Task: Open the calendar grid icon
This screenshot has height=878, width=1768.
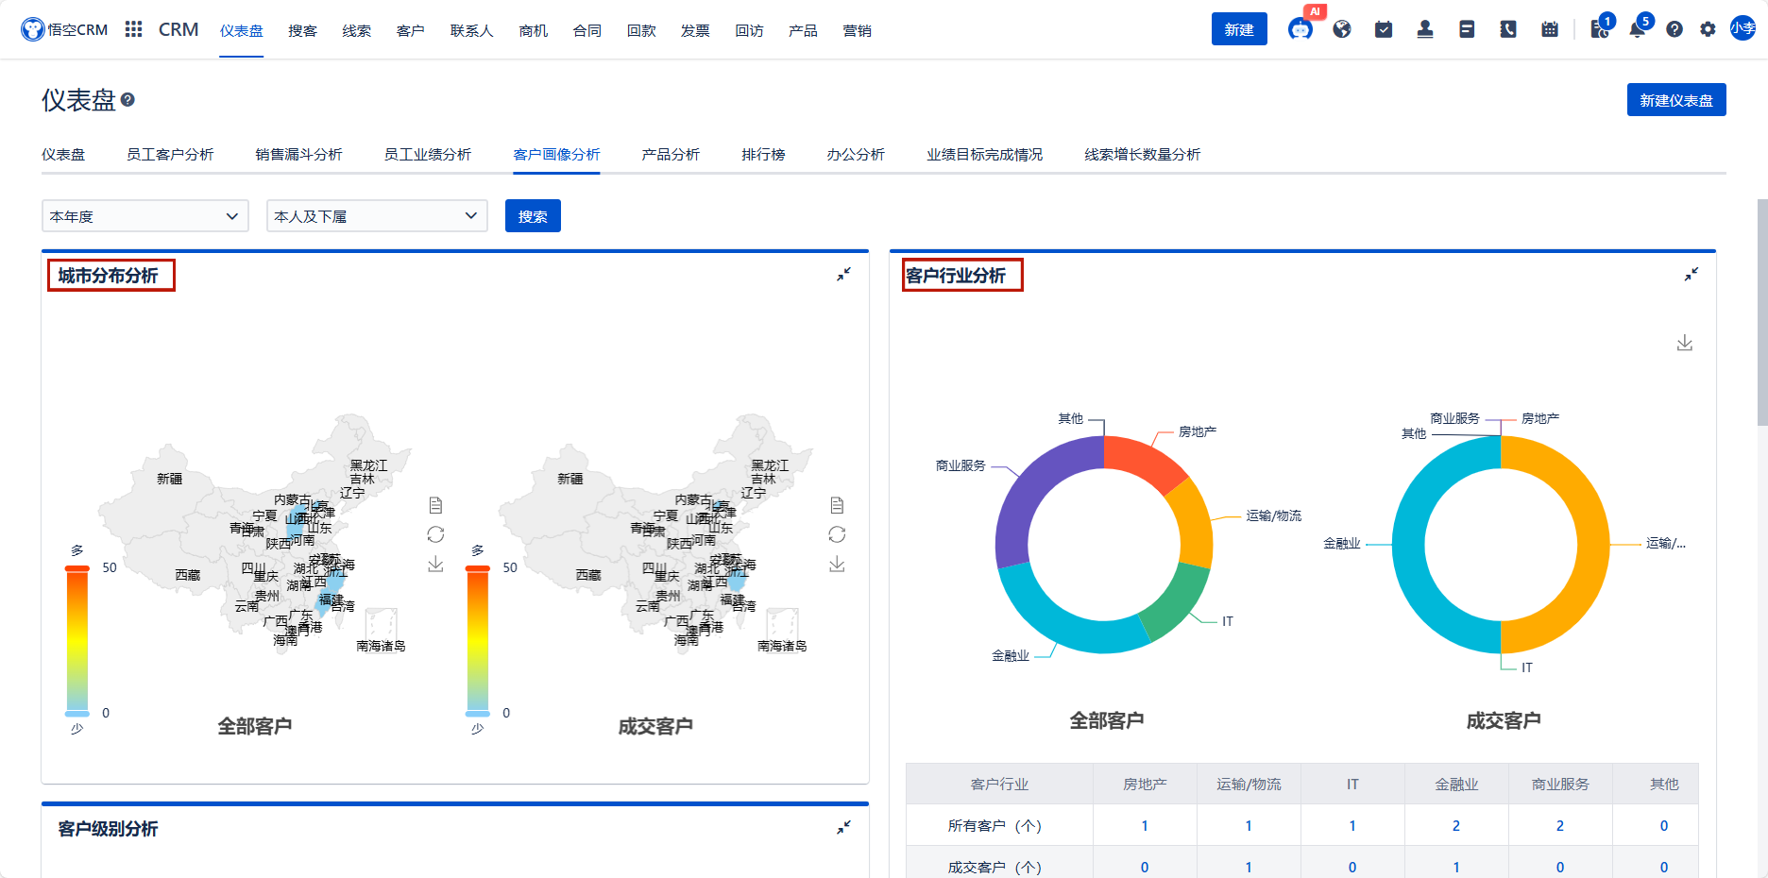Action: (1550, 29)
